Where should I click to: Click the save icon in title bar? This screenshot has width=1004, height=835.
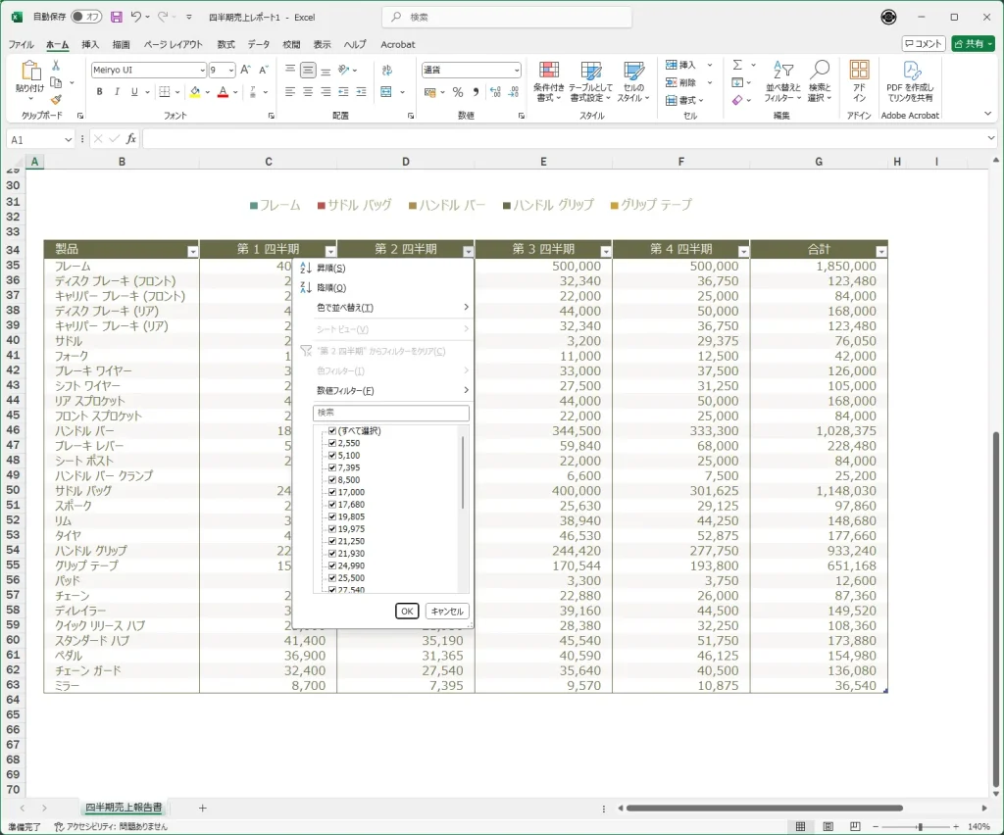point(117,17)
